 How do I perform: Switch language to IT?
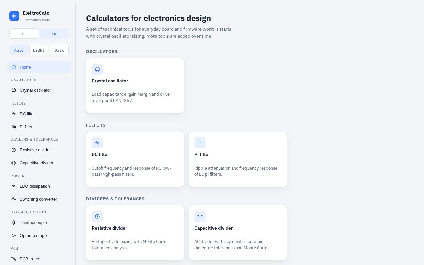click(x=24, y=34)
